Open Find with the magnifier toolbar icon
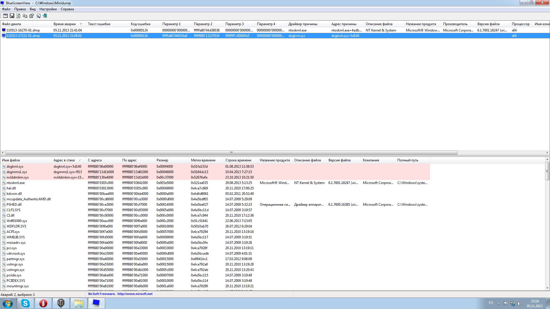The height and width of the screenshot is (309, 550). (38, 16)
